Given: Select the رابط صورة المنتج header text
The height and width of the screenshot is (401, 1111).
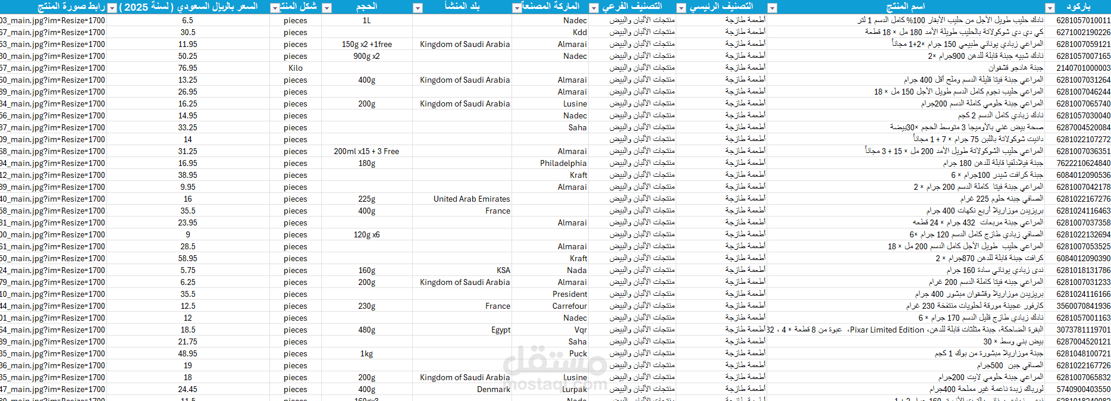Looking at the screenshot, I should (71, 7).
